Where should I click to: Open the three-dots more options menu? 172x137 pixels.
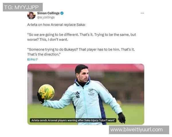pyautogui.click(x=142, y=13)
